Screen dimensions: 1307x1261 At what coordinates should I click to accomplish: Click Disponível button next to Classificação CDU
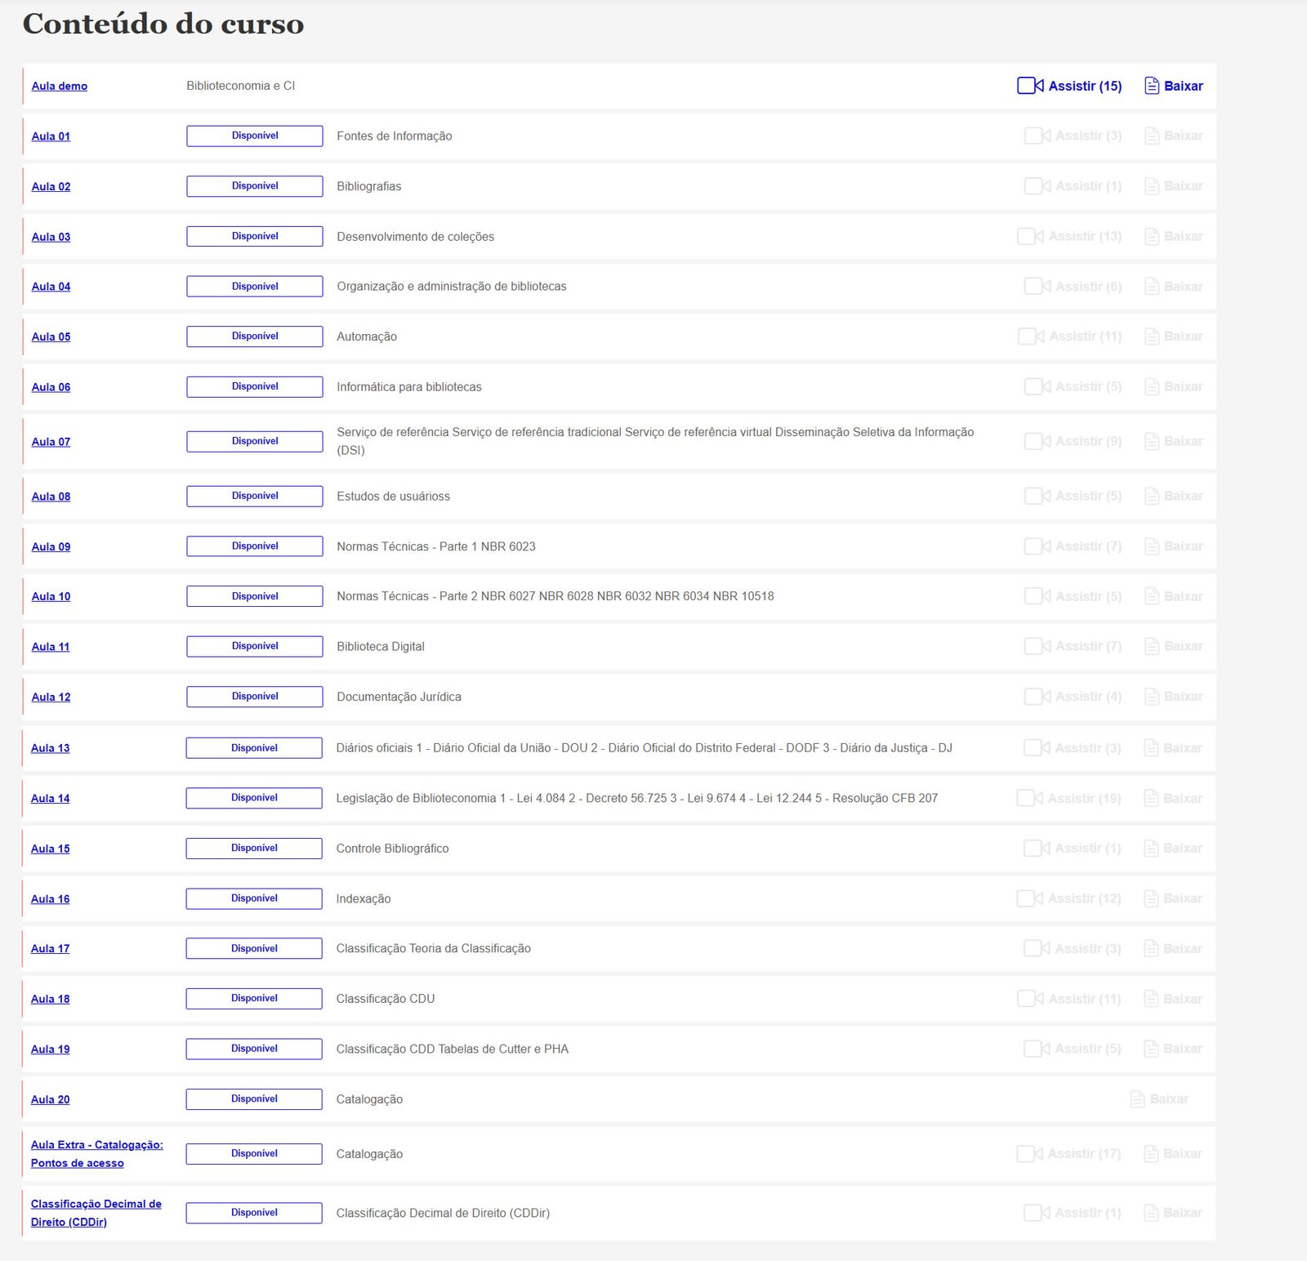(x=254, y=998)
